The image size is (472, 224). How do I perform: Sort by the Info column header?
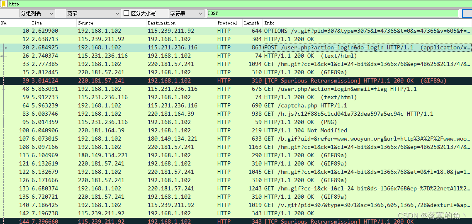tap(367, 23)
